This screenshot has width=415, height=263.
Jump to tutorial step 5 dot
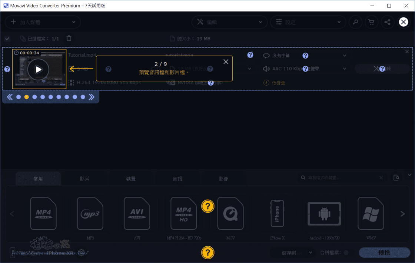coord(51,97)
